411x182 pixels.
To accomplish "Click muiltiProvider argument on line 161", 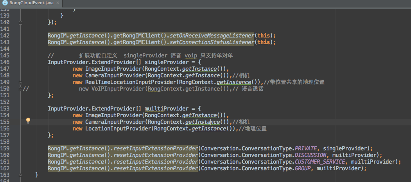I will [x=373, y=162].
